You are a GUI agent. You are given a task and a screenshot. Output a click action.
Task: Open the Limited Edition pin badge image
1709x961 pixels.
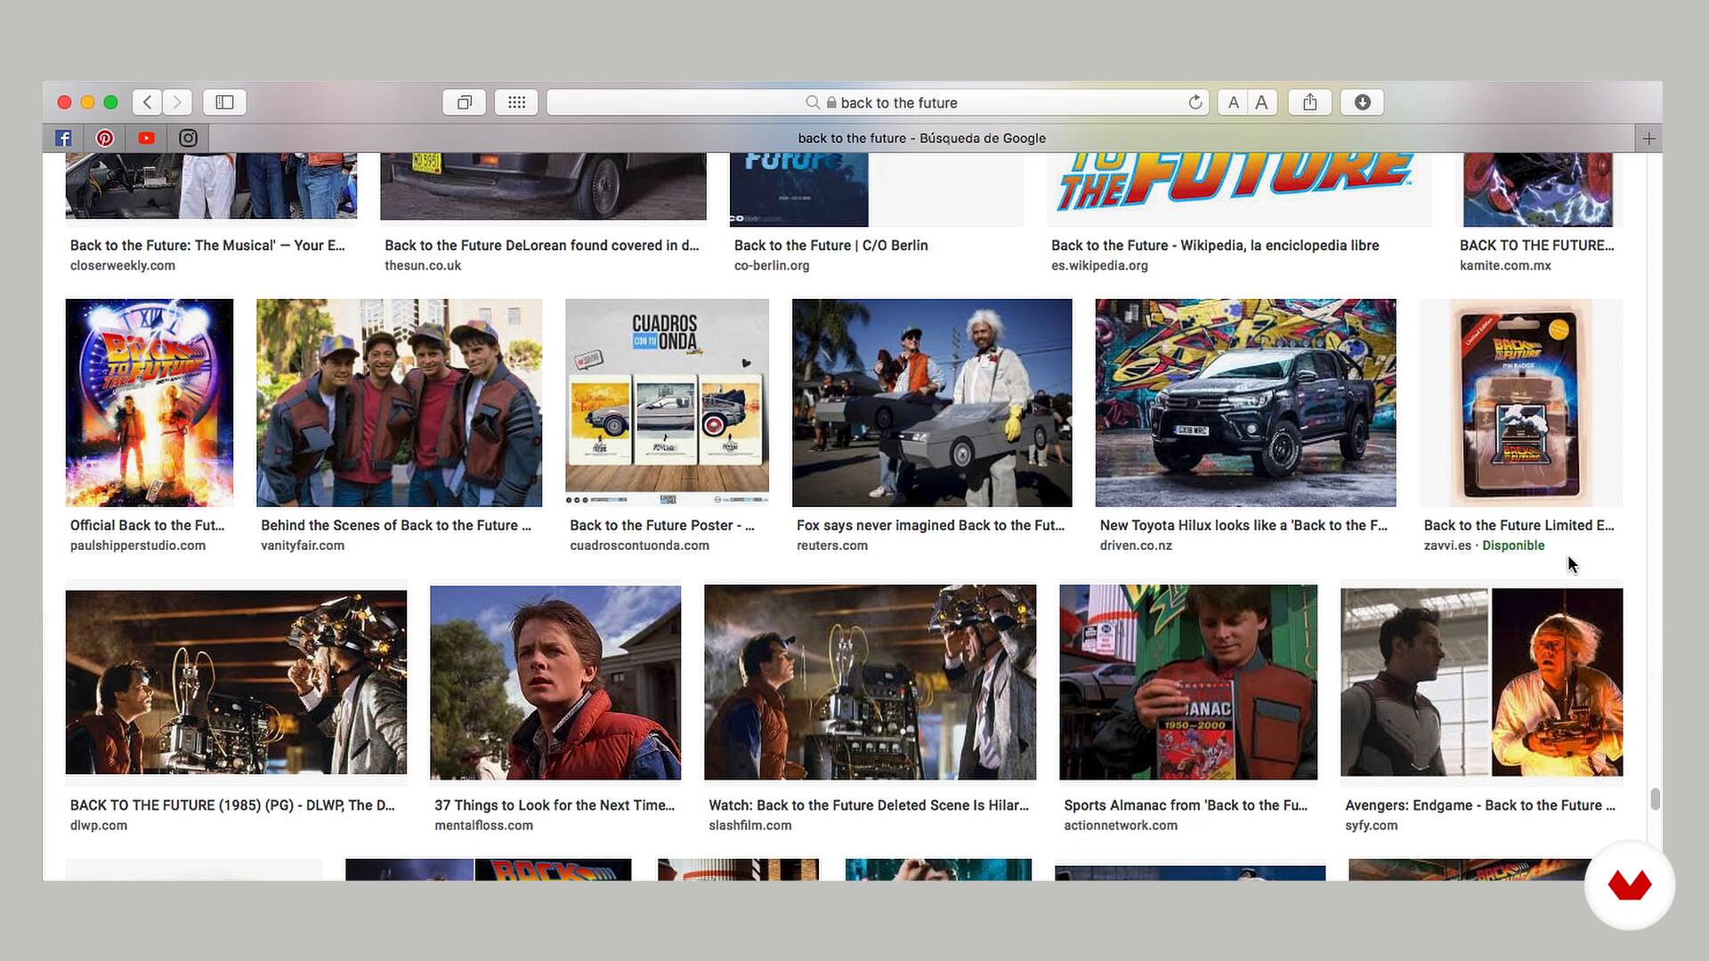(1521, 402)
